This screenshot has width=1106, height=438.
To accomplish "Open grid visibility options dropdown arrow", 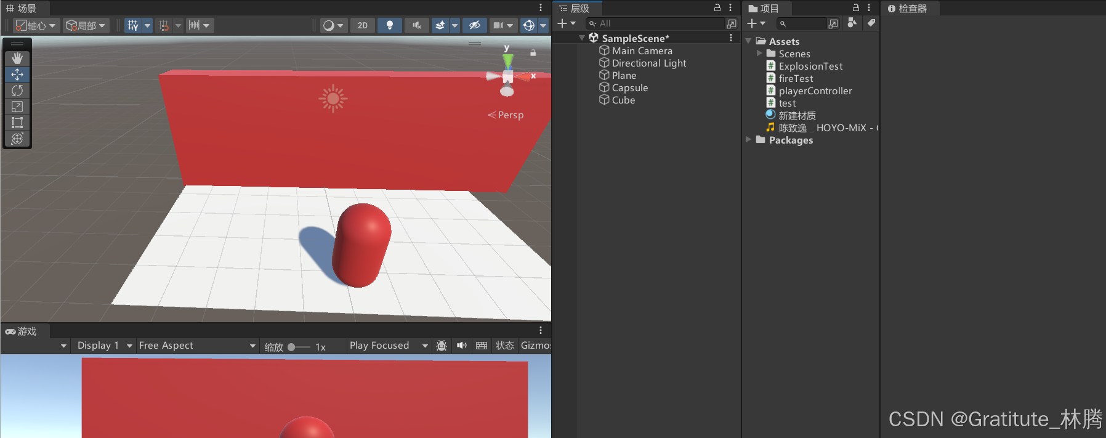I will click(147, 25).
